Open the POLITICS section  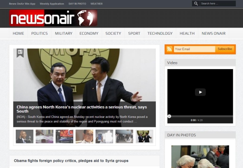click(x=40, y=34)
